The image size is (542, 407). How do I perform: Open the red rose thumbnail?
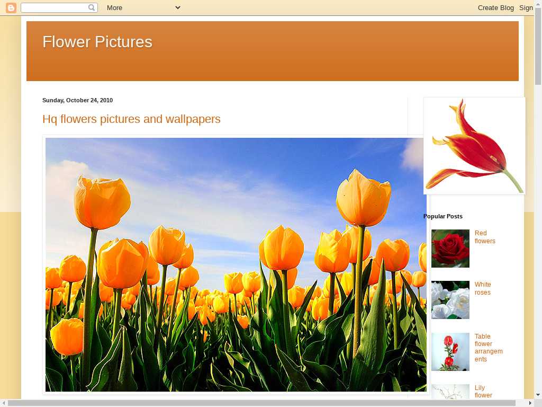[450, 249]
